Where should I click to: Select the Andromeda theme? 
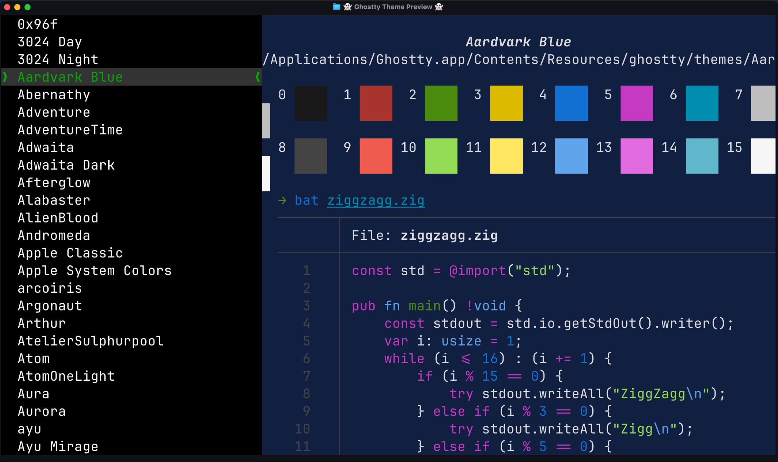click(x=54, y=235)
